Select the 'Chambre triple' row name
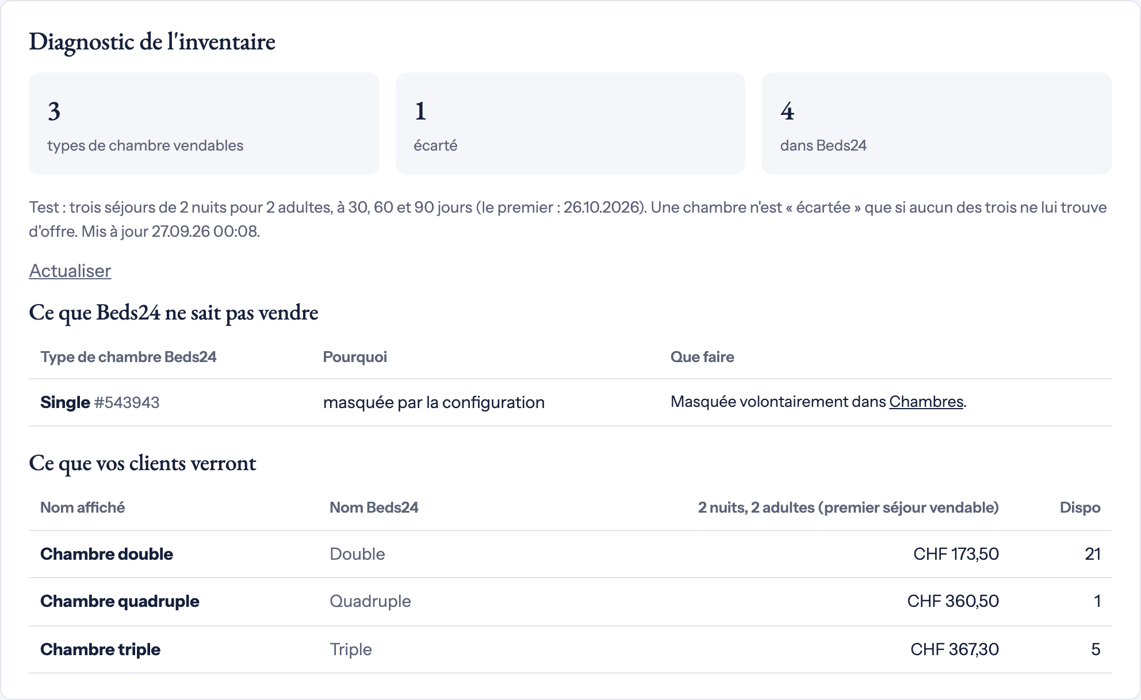The width and height of the screenshot is (1141, 700). [100, 649]
